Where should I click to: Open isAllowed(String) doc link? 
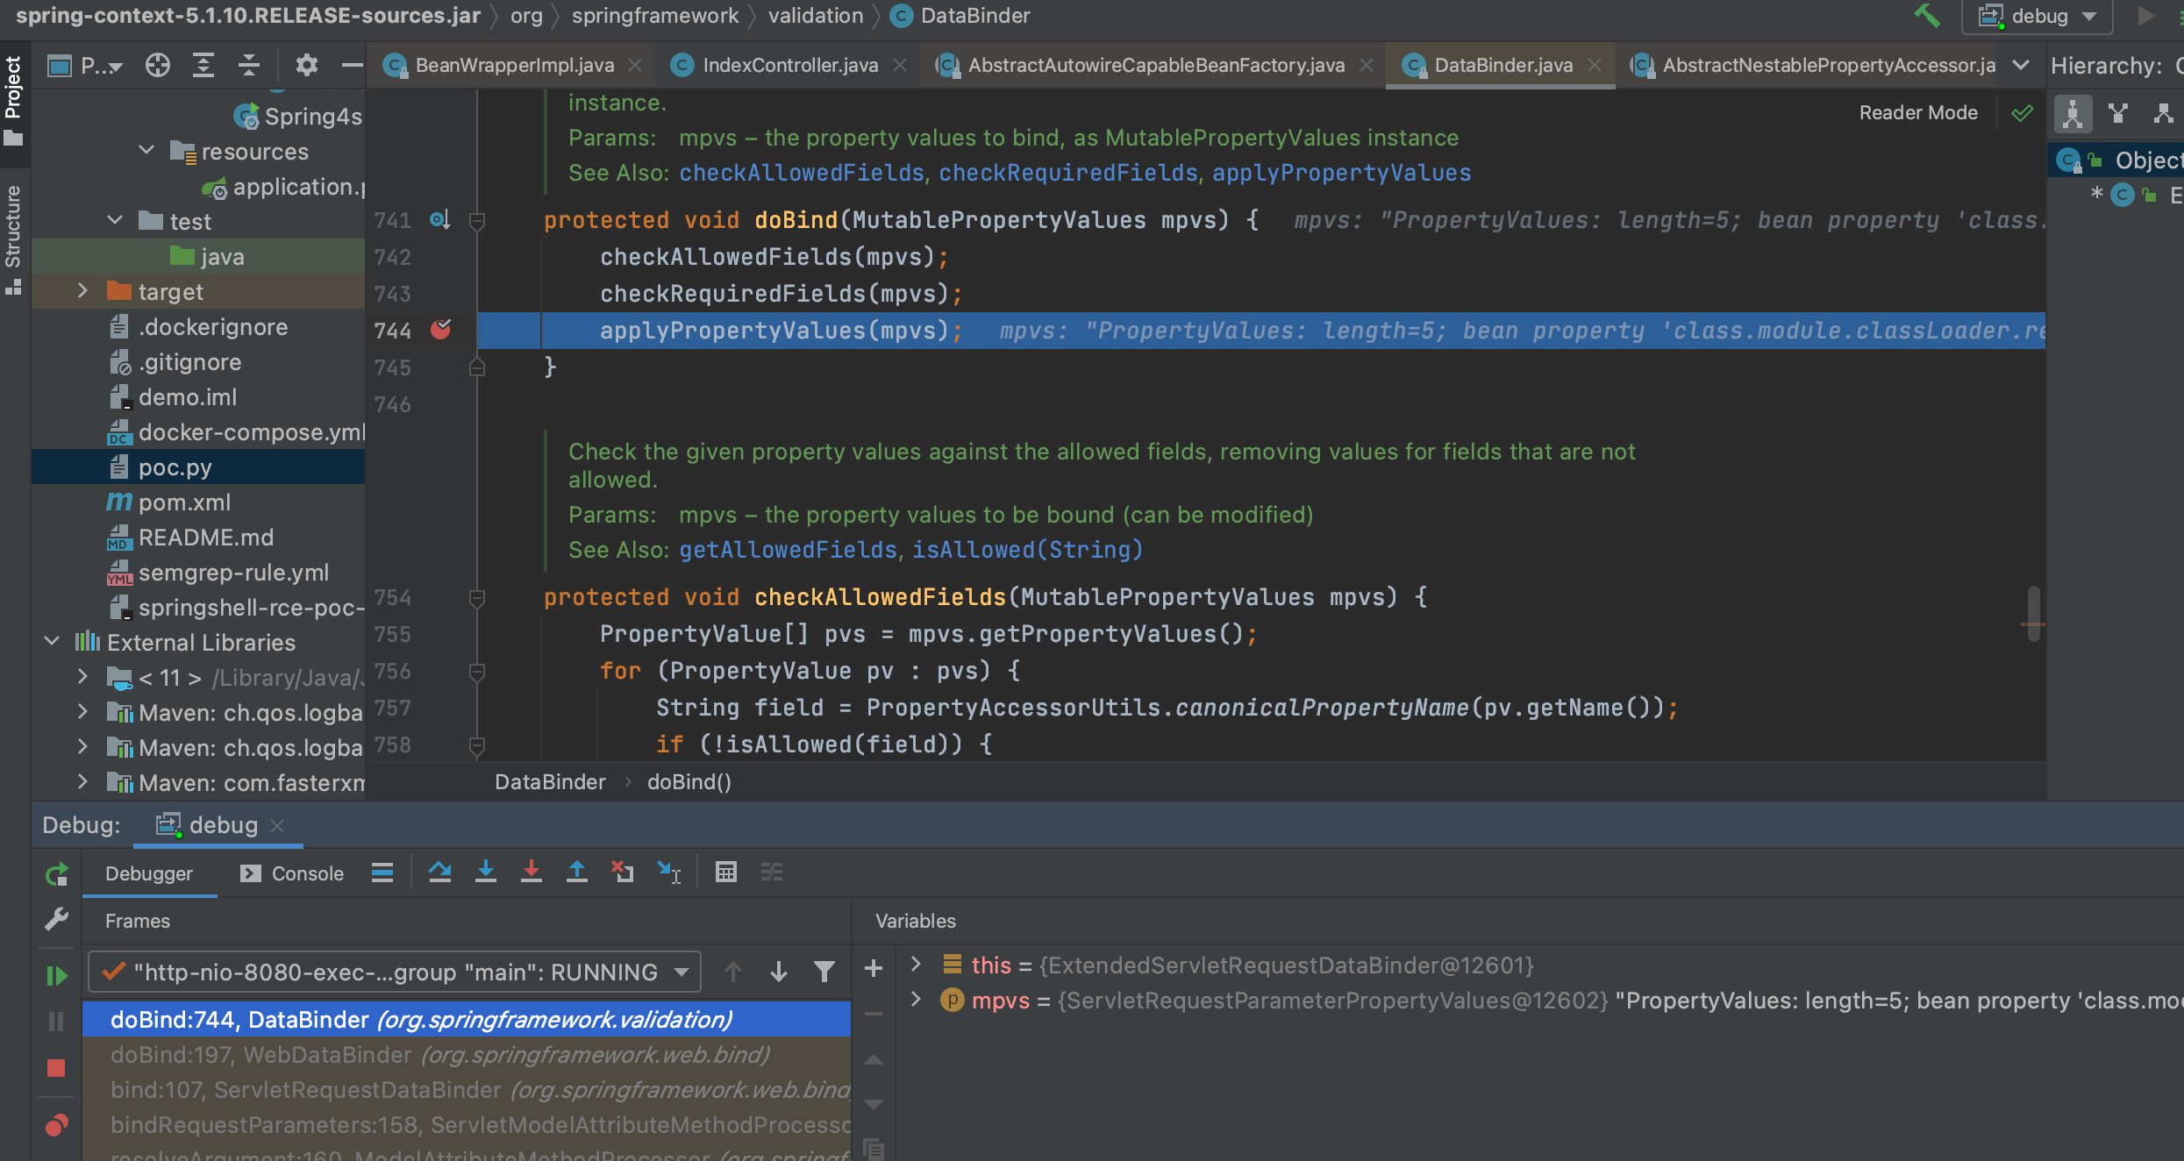[1027, 550]
